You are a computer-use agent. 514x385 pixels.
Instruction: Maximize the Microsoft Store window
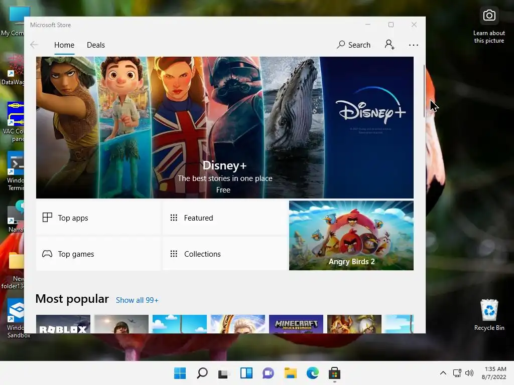(391, 25)
